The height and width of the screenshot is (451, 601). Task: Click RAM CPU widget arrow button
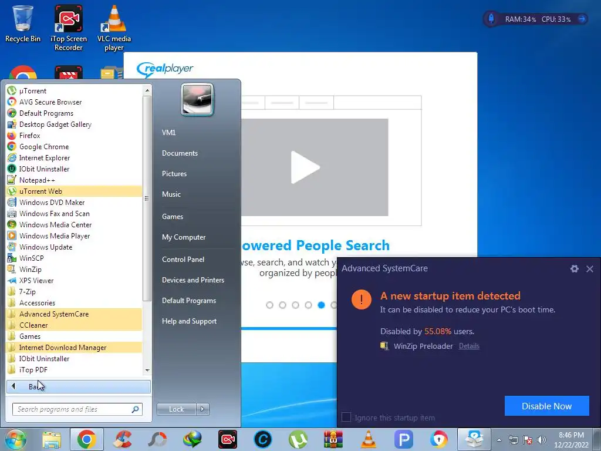coord(582,19)
